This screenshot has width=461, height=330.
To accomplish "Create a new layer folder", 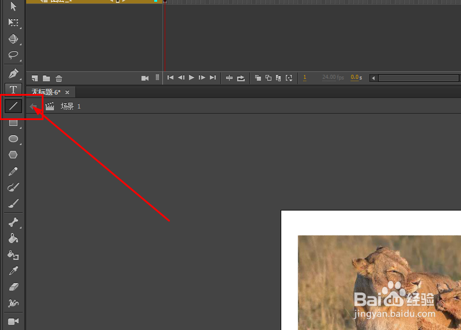I will click(x=46, y=78).
